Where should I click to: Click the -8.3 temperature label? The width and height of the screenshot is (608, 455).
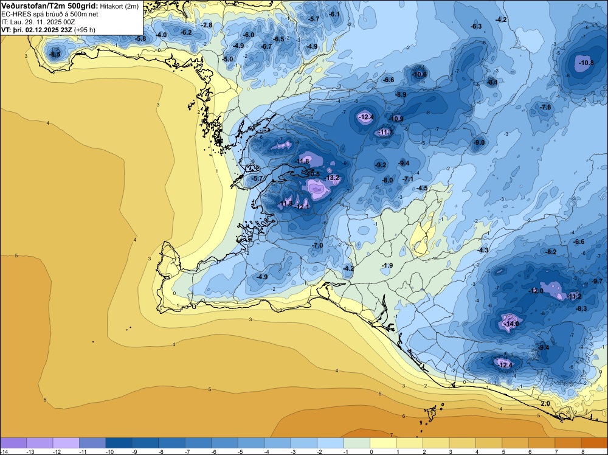click(581, 308)
